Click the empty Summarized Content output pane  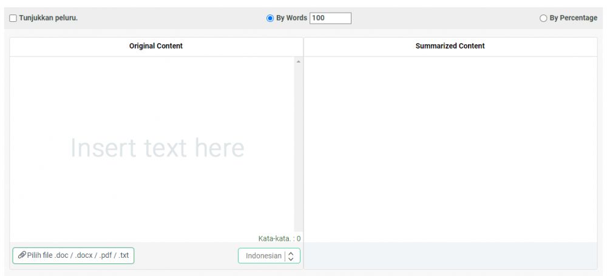pyautogui.click(x=450, y=149)
